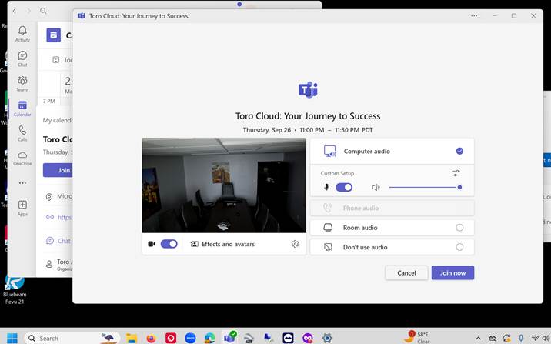
Task: Open Bluebeam Revu 21 desktop shortcut
Action: pyautogui.click(x=15, y=290)
